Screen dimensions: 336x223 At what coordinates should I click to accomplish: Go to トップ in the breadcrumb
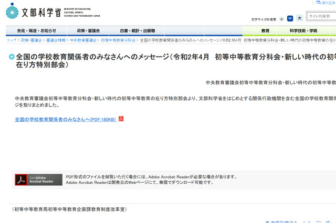click(12, 40)
